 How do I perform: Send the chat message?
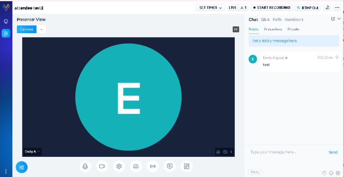click(333, 152)
